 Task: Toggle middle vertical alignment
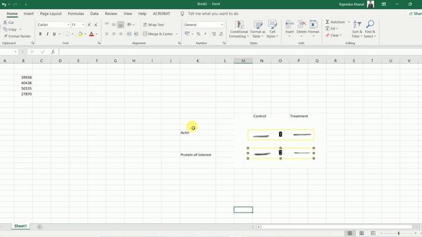pos(113,25)
